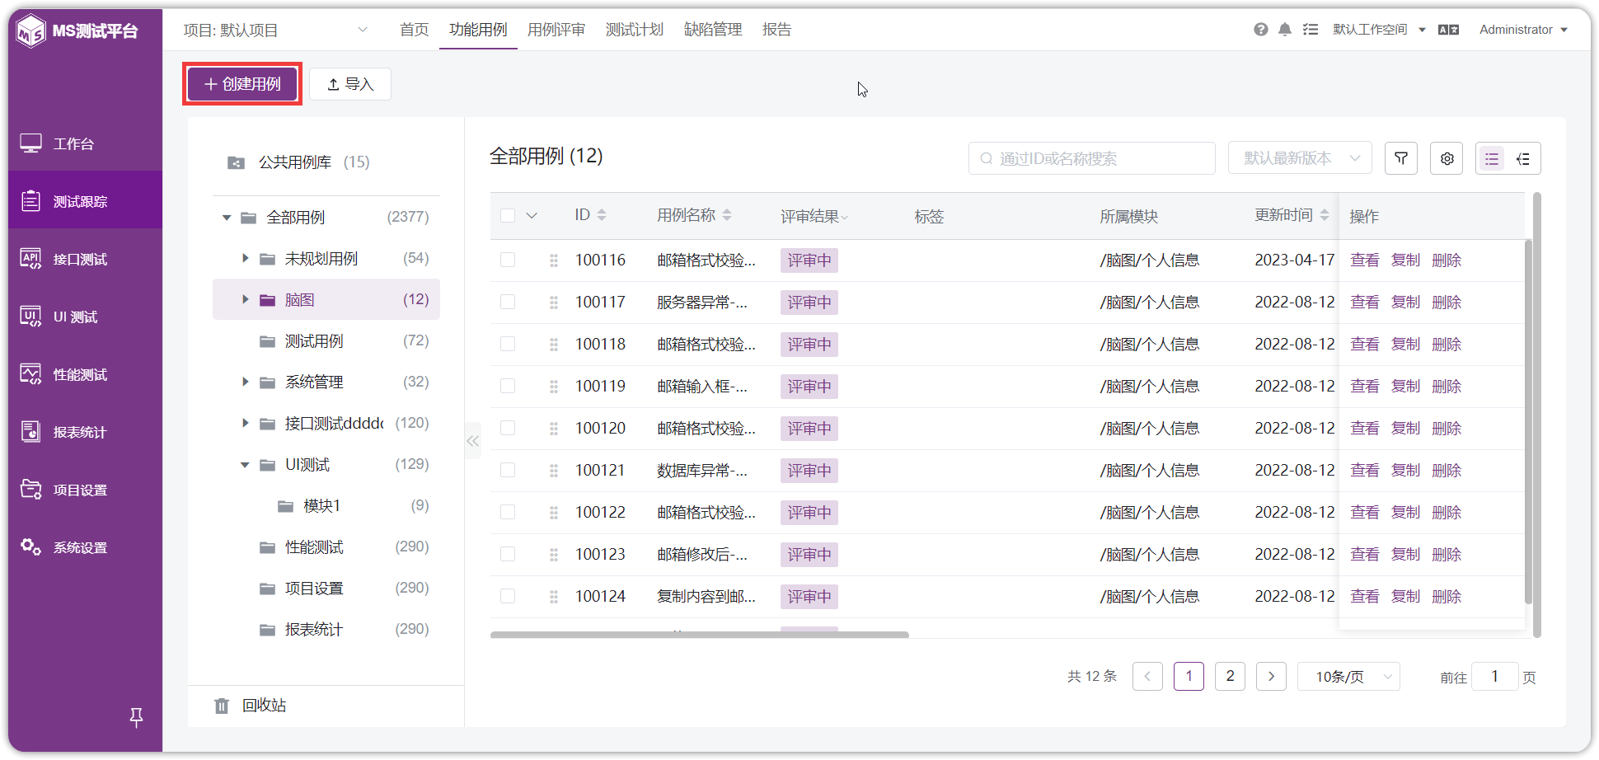Open the 回收站 recycle bin
The height and width of the screenshot is (760, 1599).
[x=251, y=706]
